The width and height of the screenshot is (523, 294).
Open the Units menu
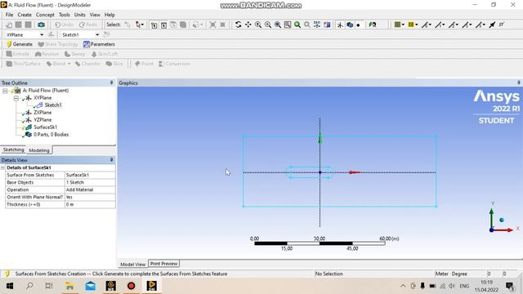80,15
